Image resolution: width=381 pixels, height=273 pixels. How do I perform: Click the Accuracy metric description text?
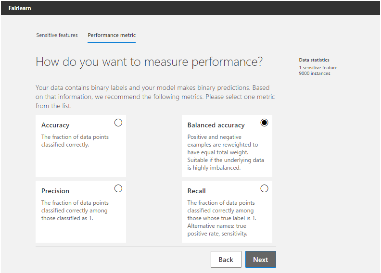75,141
